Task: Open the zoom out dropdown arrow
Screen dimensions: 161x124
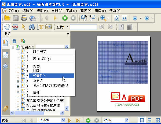Action: [140, 18]
